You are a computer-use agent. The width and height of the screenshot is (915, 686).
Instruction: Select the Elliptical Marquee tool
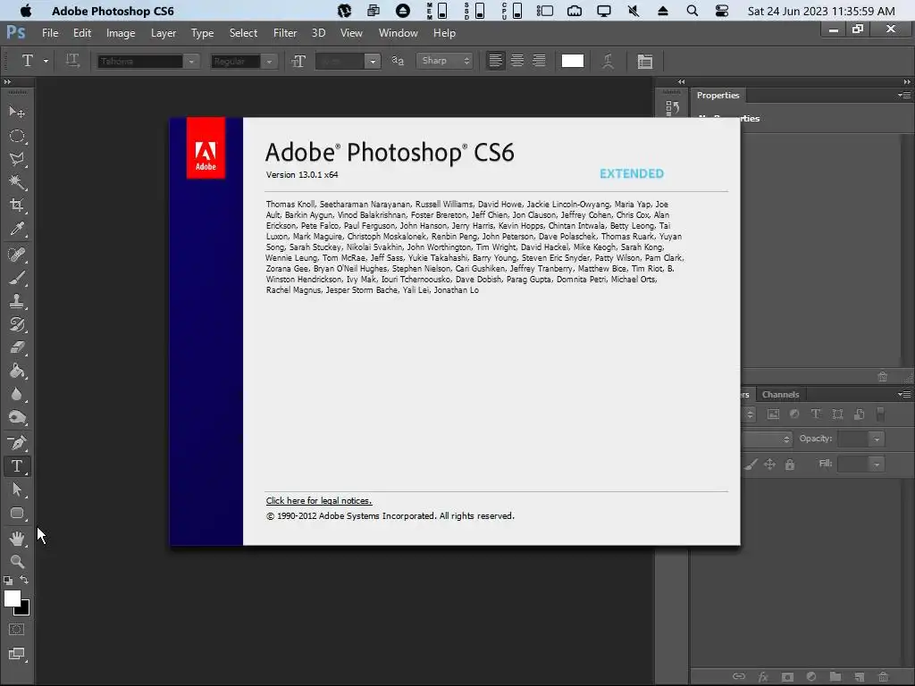click(x=17, y=136)
